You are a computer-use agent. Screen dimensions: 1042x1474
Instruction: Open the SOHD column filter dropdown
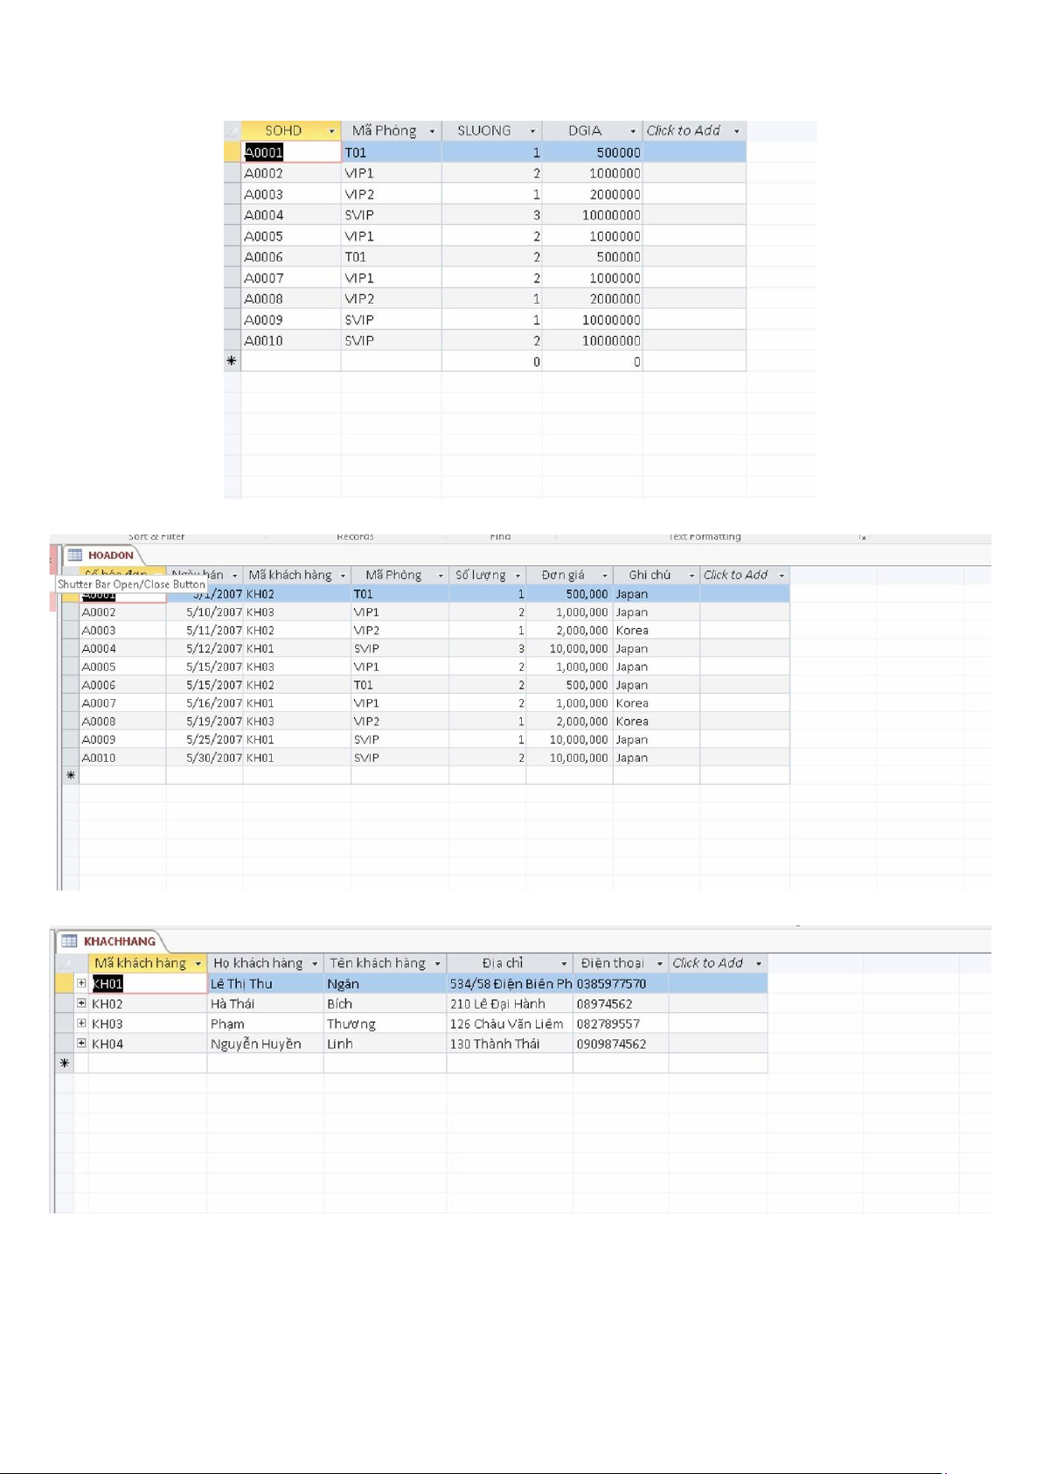(331, 131)
